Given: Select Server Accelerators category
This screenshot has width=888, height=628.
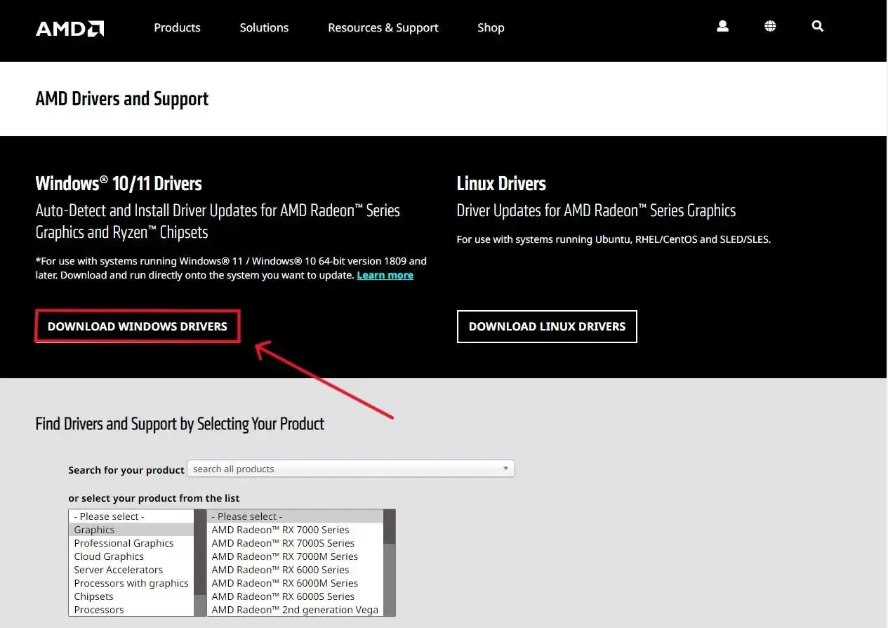Looking at the screenshot, I should [118, 570].
